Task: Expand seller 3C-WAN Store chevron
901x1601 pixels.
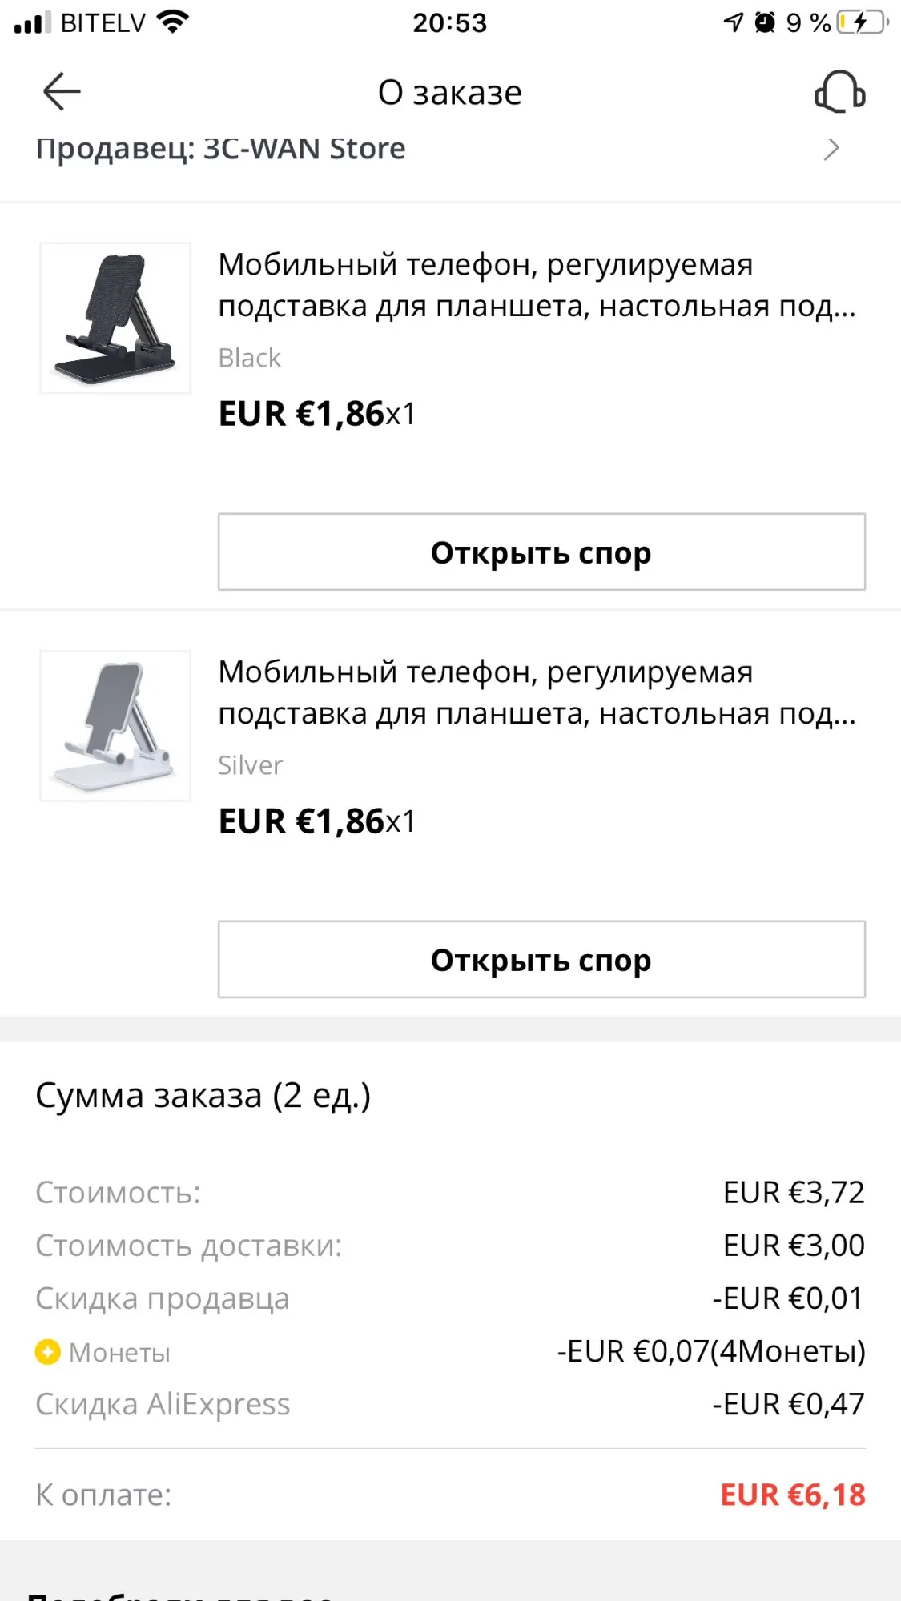Action: (831, 149)
